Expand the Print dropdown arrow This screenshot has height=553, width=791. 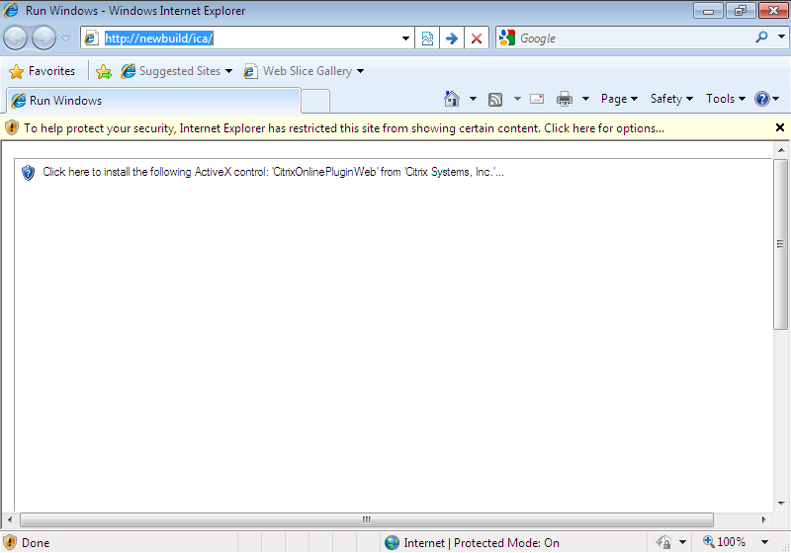(585, 99)
